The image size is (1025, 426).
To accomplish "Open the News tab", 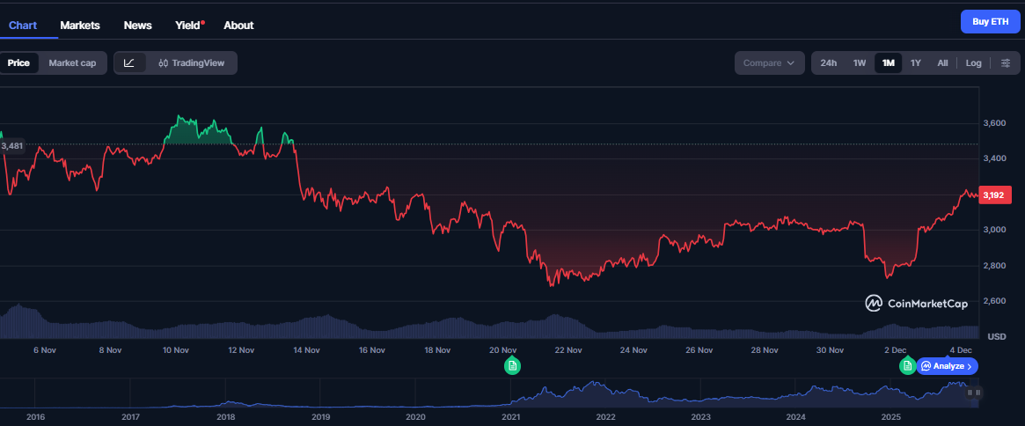I will [x=137, y=26].
